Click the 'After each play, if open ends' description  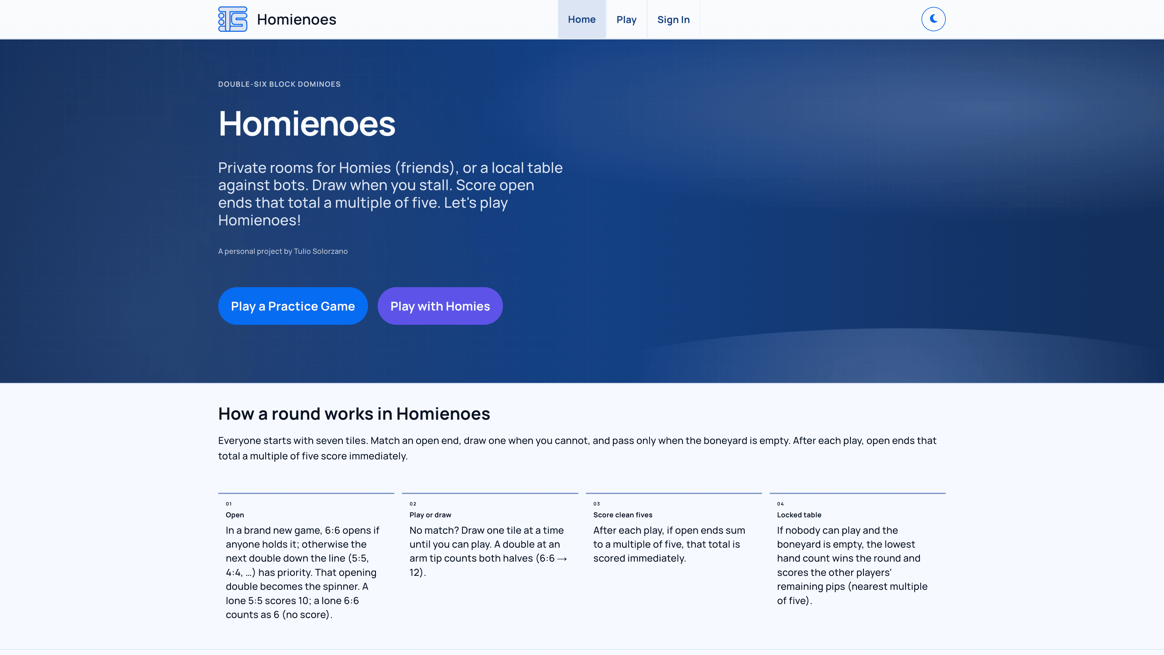[x=669, y=544]
